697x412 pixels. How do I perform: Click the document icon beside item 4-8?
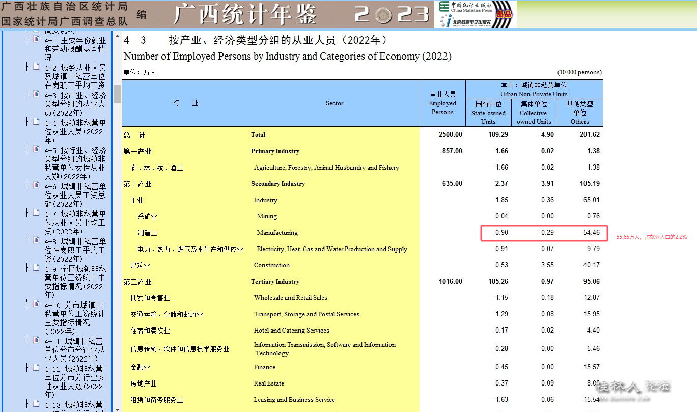click(x=36, y=240)
